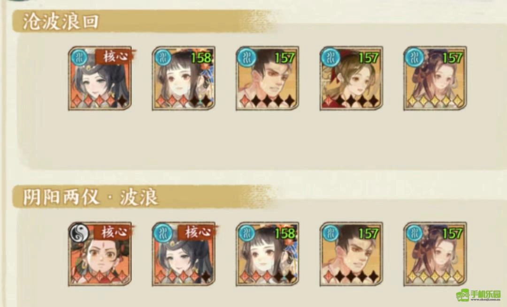
Task: Click the yin-yang element icon
Action: point(79,233)
